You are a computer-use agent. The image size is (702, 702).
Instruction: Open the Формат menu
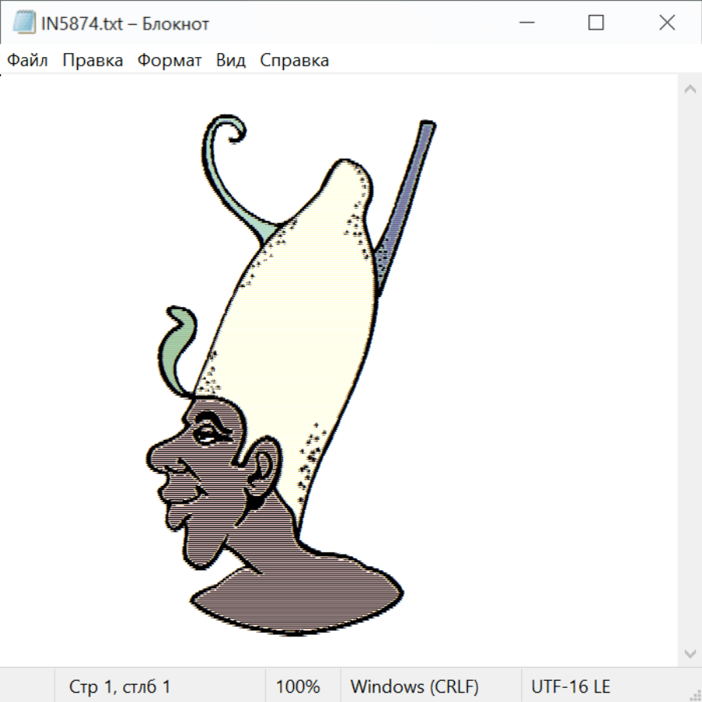coord(169,61)
